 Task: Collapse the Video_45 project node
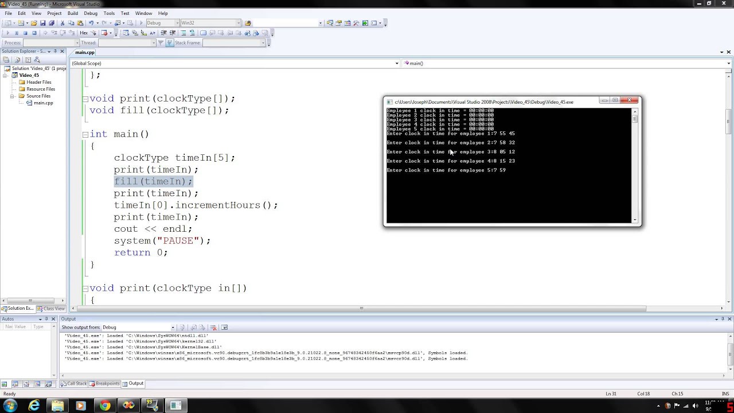click(5, 75)
